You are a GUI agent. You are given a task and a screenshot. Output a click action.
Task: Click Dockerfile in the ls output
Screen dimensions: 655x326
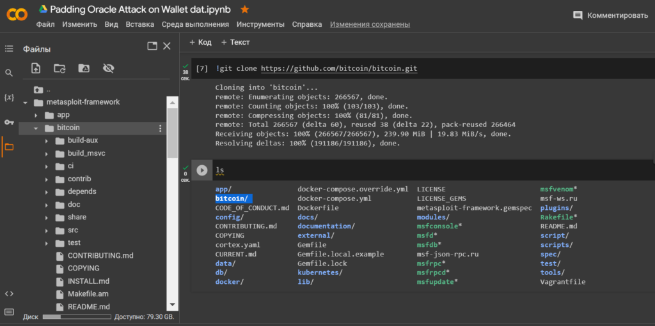coord(318,207)
